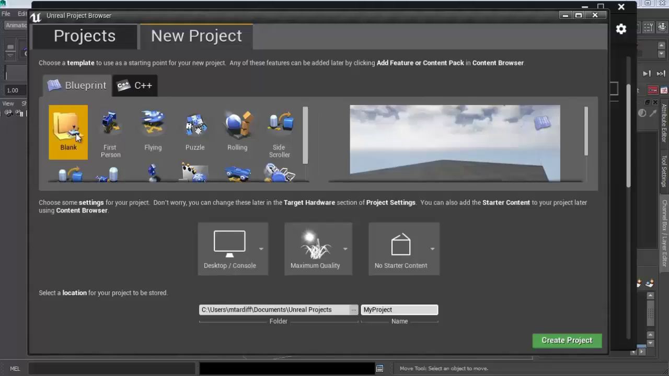The width and height of the screenshot is (669, 376).
Task: Click Maya's eyedropper icon behind the dialog
Action: click(653, 113)
